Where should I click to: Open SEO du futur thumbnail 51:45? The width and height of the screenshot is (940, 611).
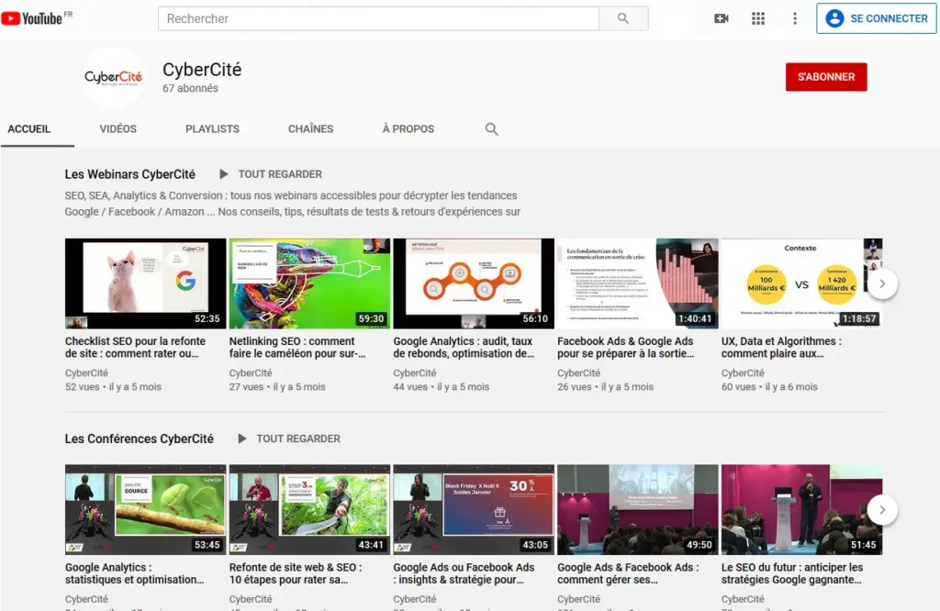pos(801,510)
